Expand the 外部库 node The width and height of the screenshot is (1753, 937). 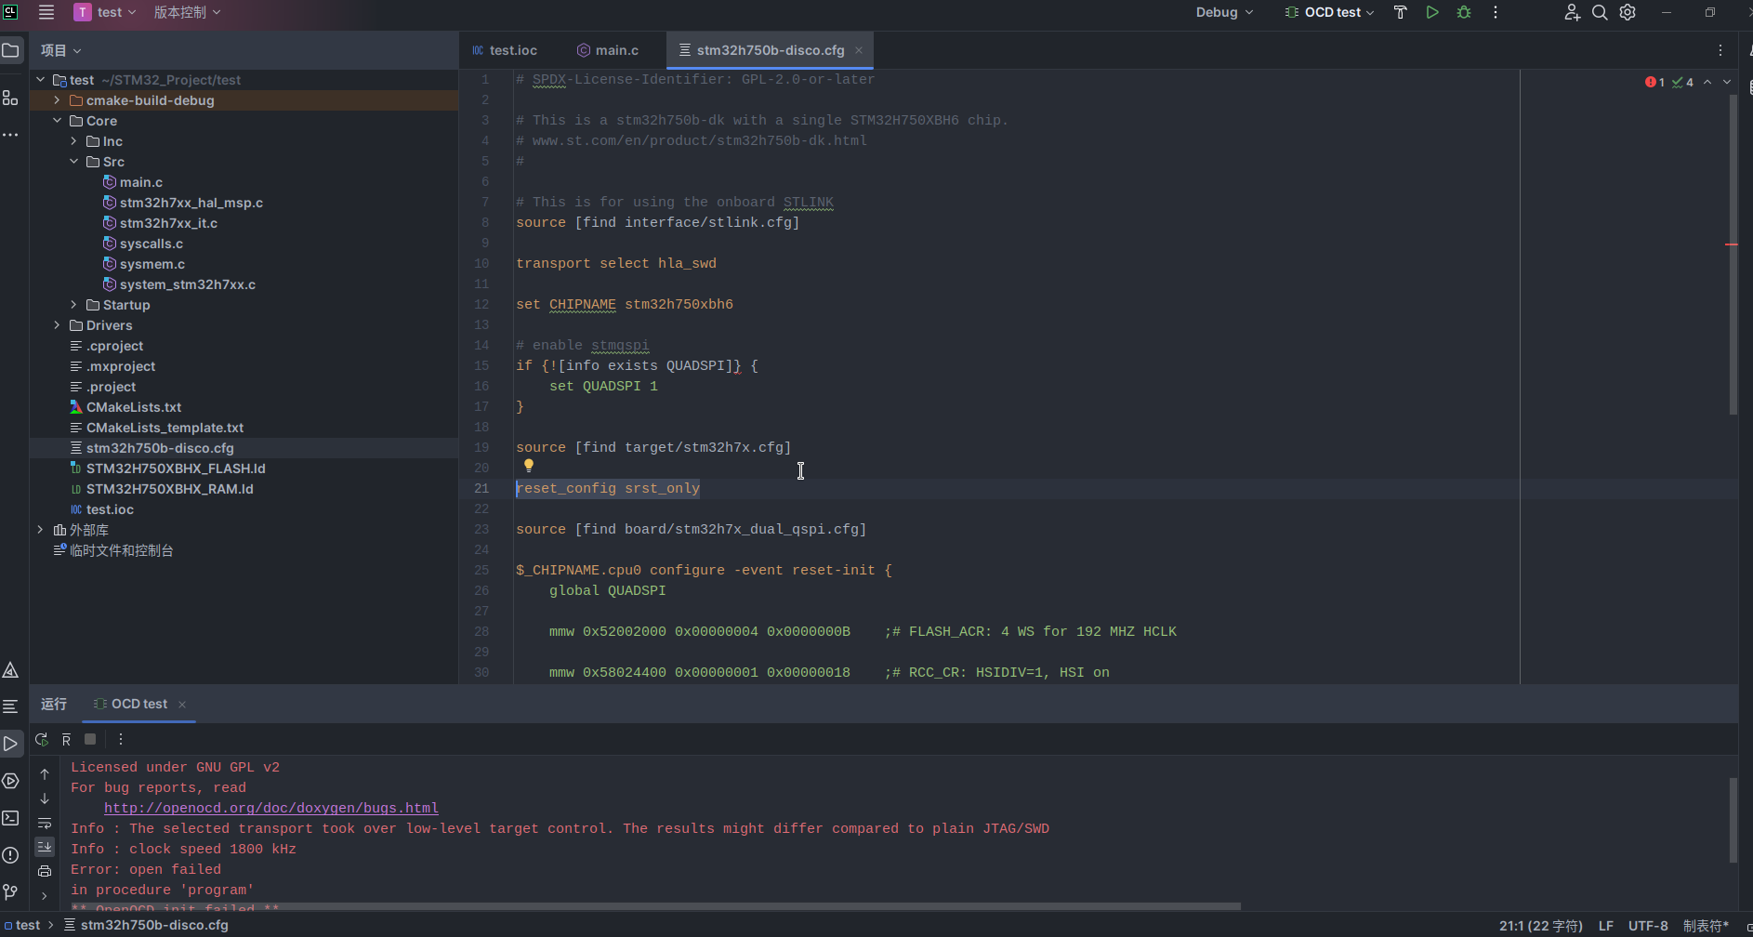(x=40, y=529)
